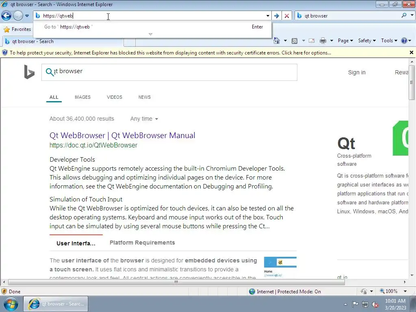Click the Help question mark icon
Screen dimensions: 416x312
pos(404,41)
